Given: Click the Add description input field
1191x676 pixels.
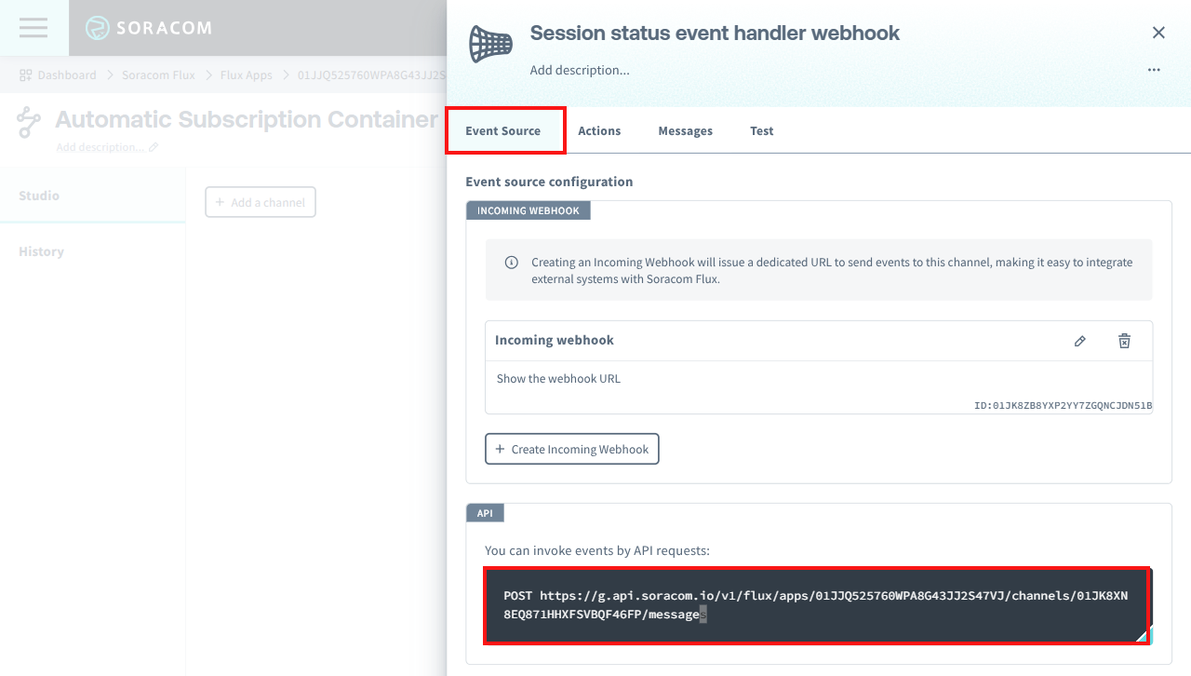Looking at the screenshot, I should pos(580,70).
